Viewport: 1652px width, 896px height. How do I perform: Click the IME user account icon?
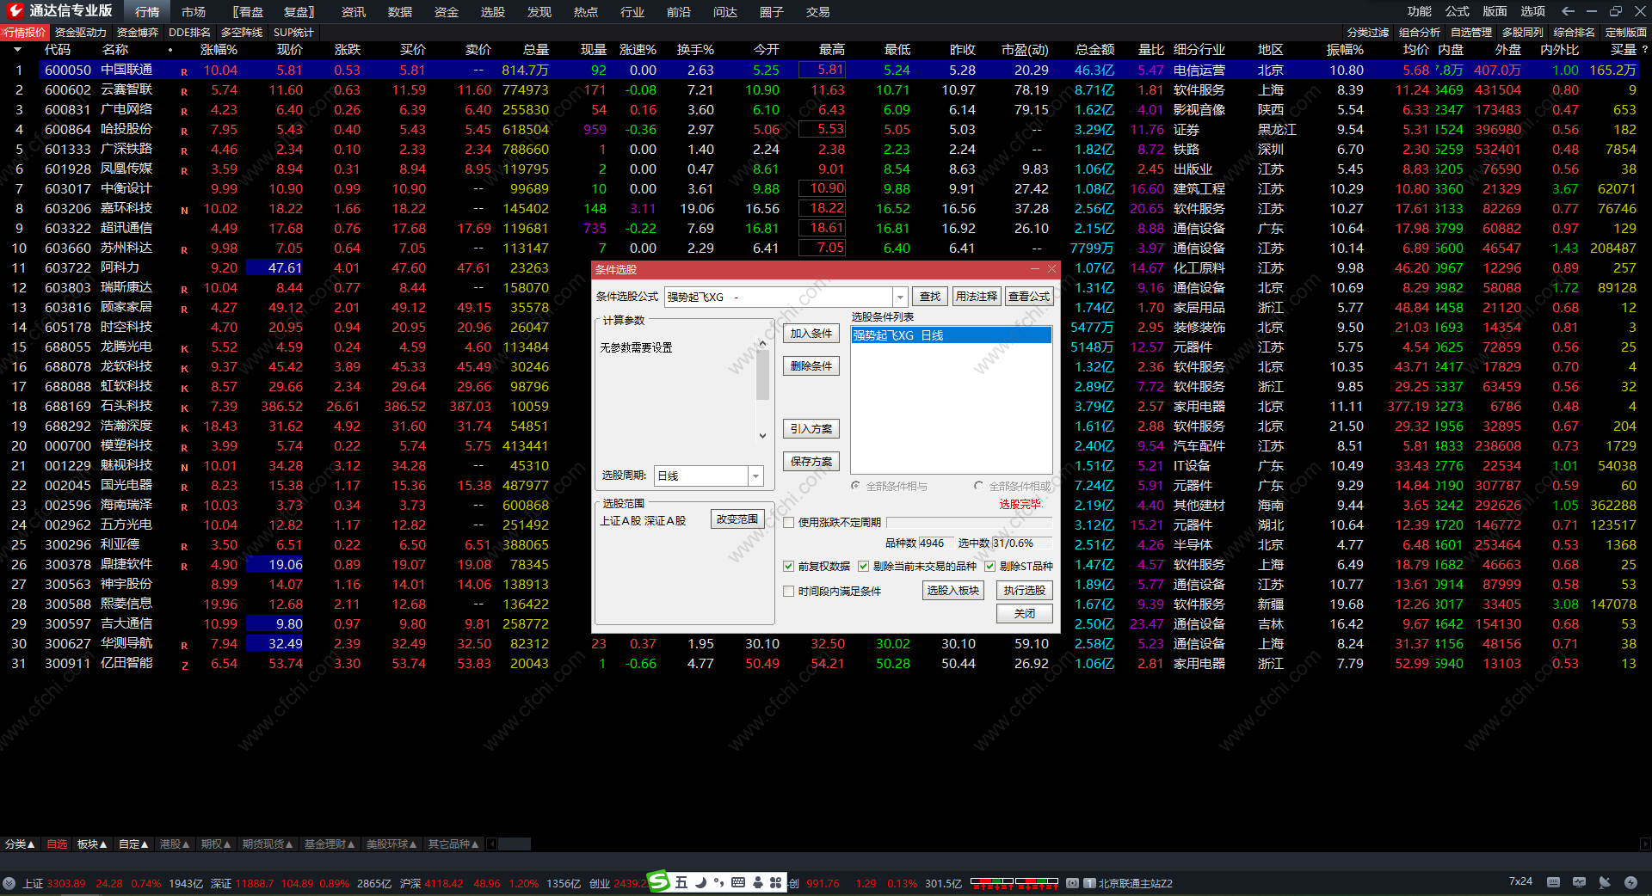coord(757,882)
